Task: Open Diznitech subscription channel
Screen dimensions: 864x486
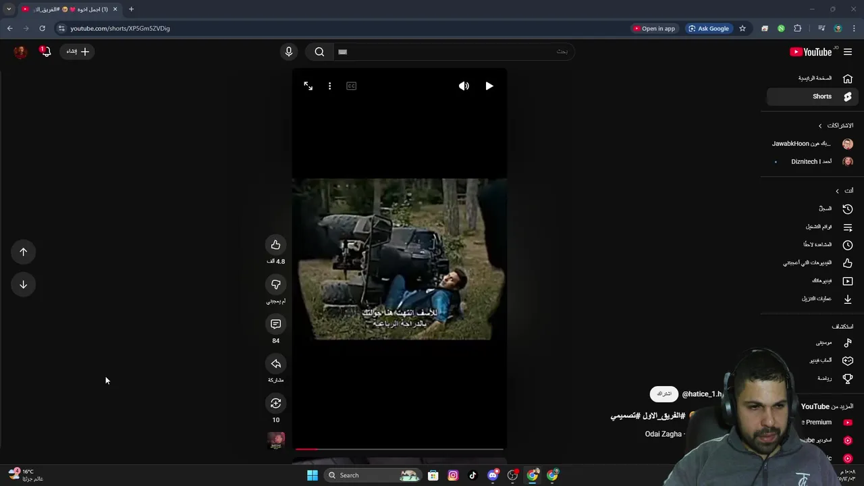Action: [812, 162]
